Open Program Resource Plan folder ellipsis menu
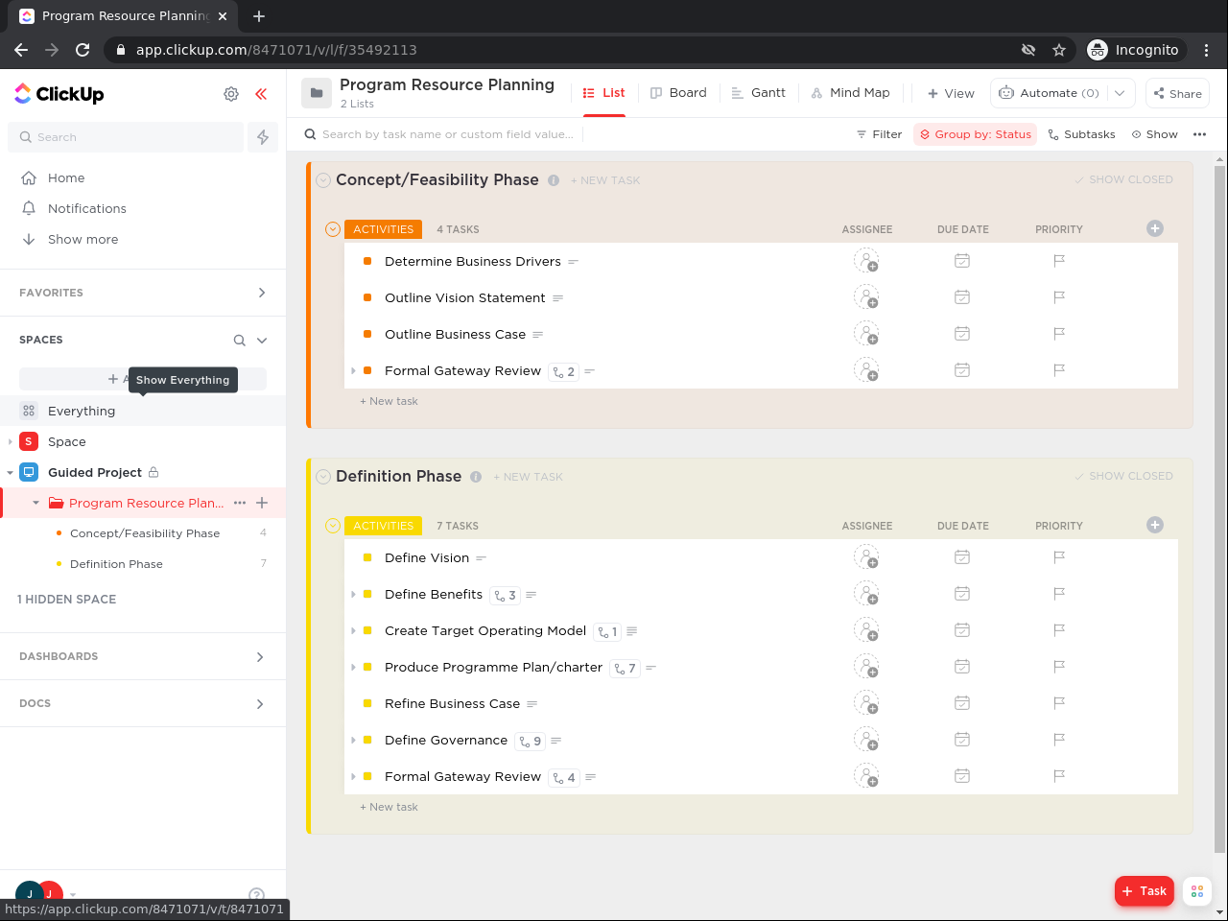The image size is (1228, 921). 240,503
